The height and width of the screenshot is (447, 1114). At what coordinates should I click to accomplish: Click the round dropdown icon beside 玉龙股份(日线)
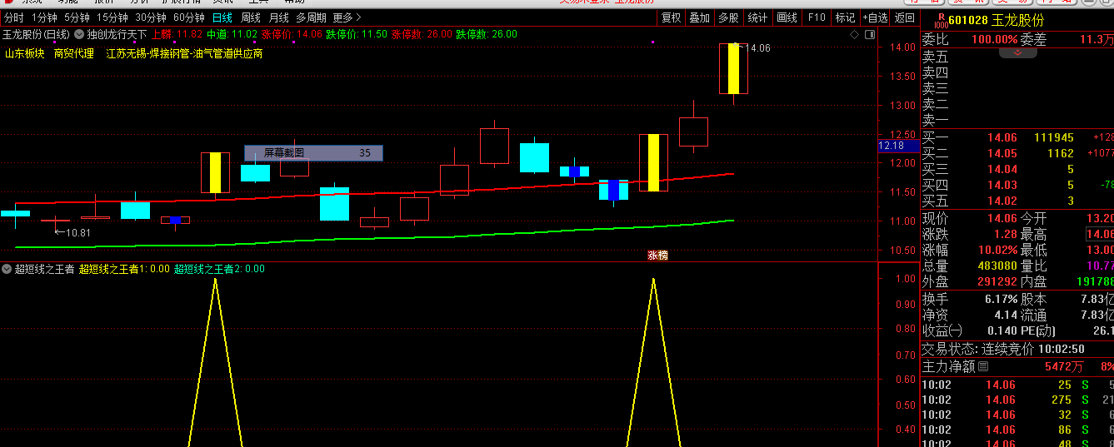[x=79, y=34]
